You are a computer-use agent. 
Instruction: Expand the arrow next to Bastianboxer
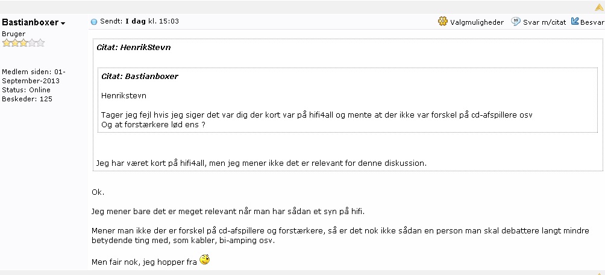(x=63, y=24)
